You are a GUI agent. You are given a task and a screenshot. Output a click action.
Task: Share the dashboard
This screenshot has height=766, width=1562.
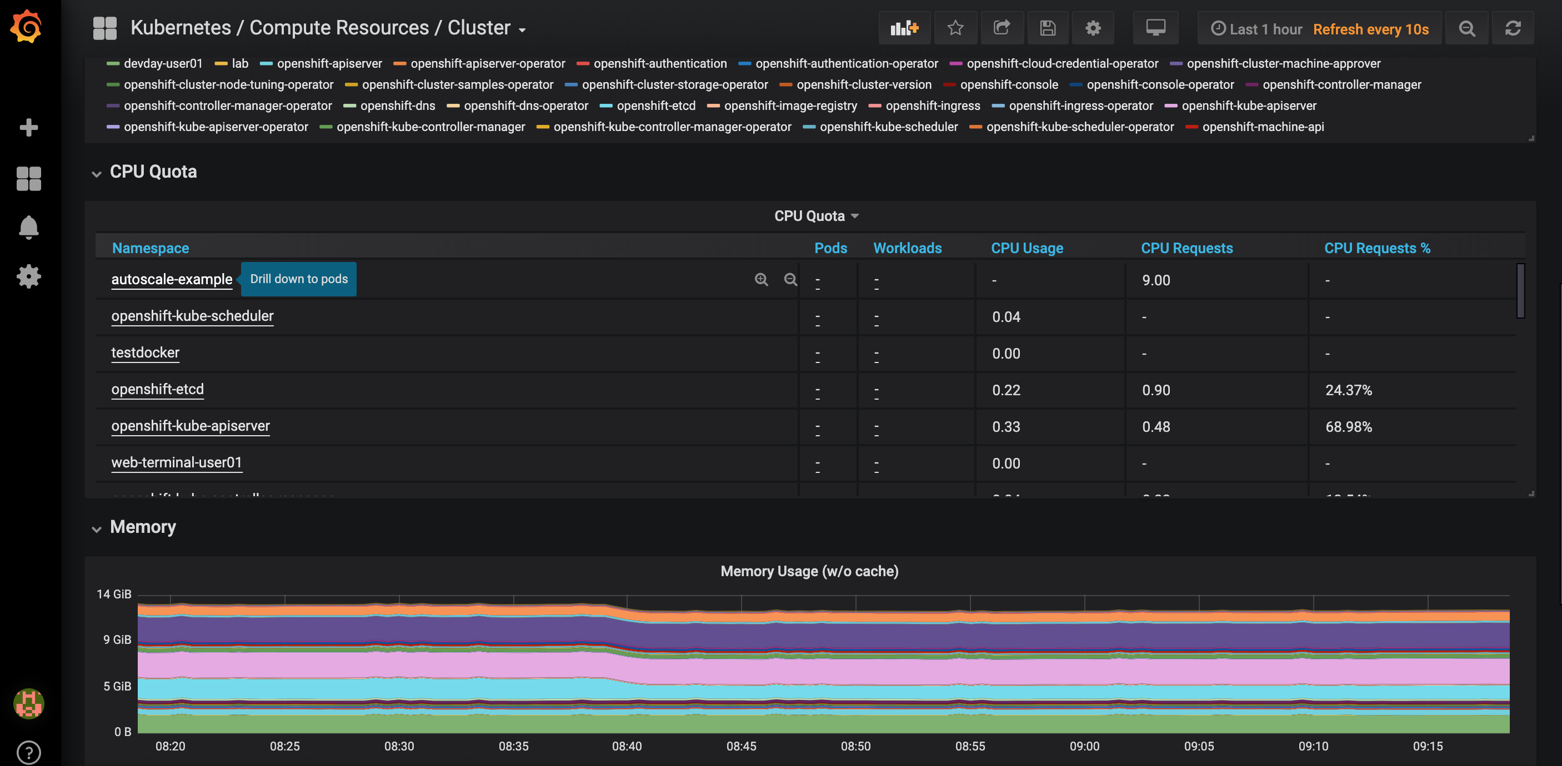[x=1002, y=28]
